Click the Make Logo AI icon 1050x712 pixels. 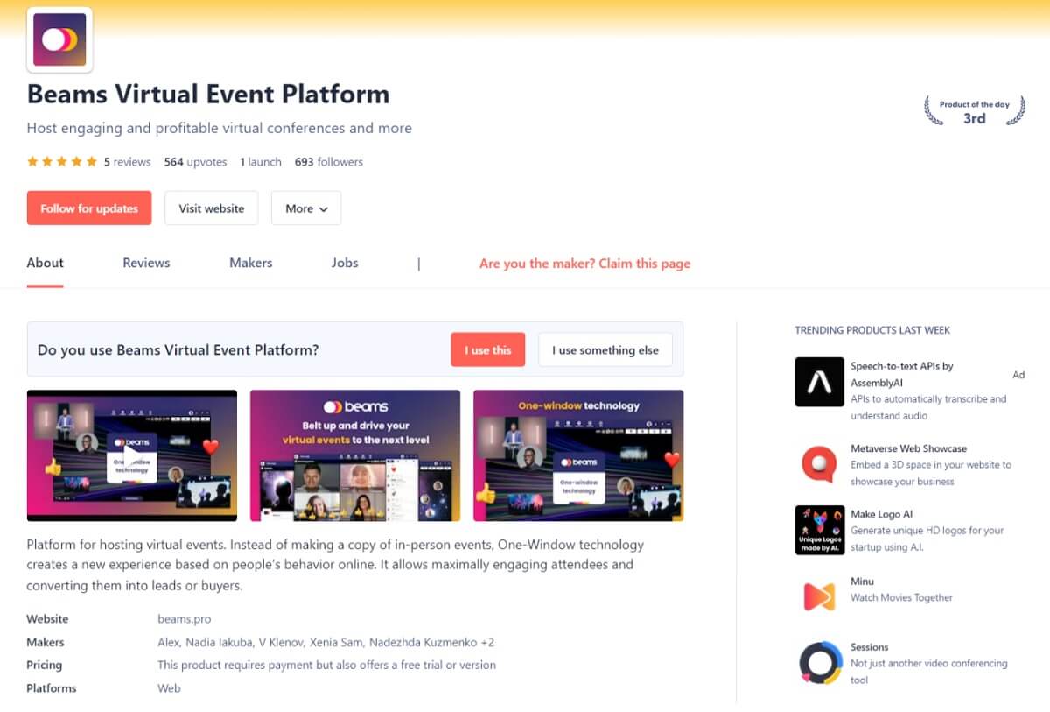(819, 530)
